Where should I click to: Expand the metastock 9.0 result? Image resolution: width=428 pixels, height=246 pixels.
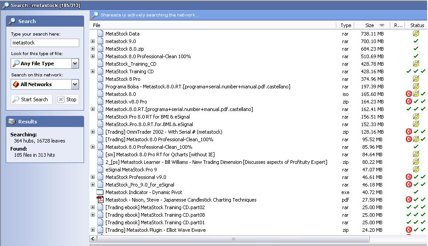(93, 41)
